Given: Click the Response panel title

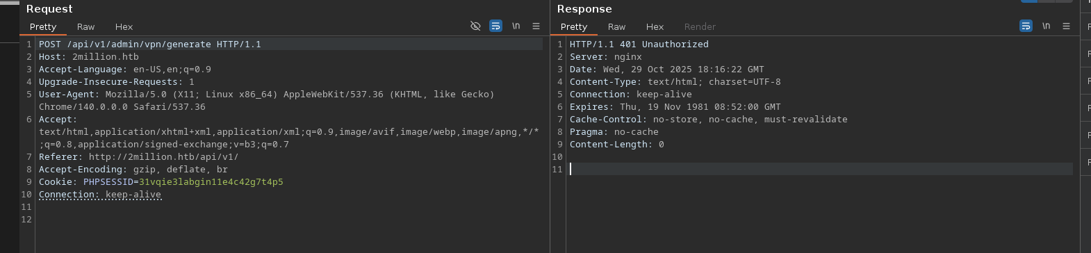Looking at the screenshot, I should (x=584, y=8).
